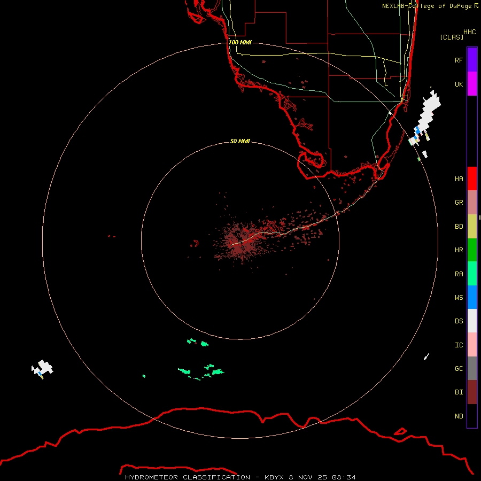The width and height of the screenshot is (481, 481).
Task: Click the "UK" legend label
Action: [459, 84]
